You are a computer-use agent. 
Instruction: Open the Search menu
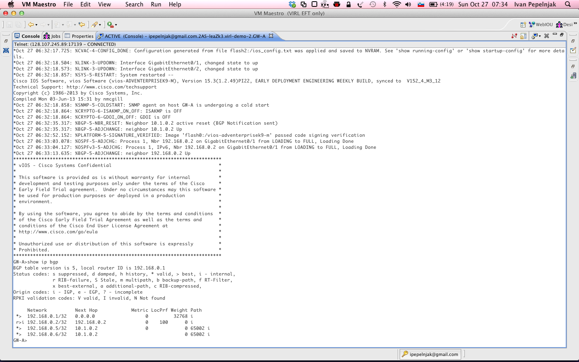[x=134, y=4]
